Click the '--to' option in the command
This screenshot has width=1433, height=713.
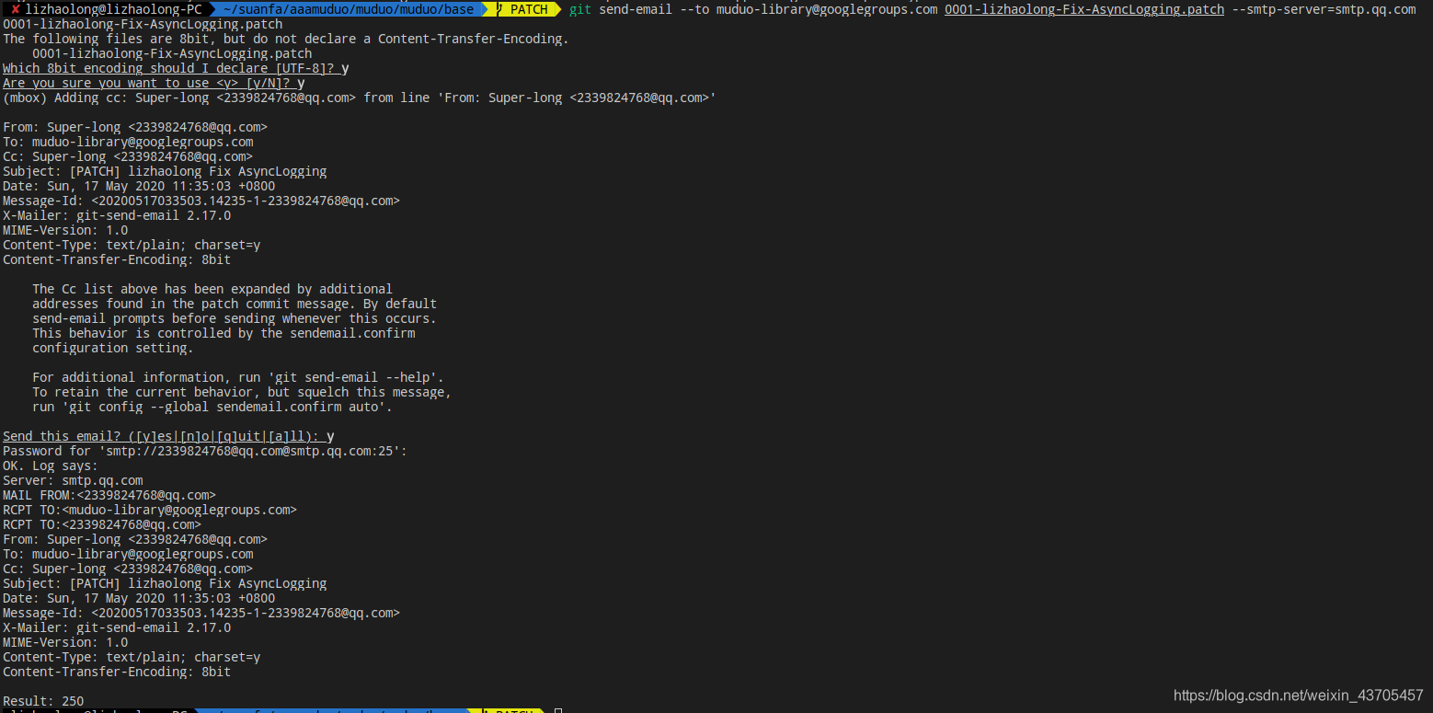(694, 9)
